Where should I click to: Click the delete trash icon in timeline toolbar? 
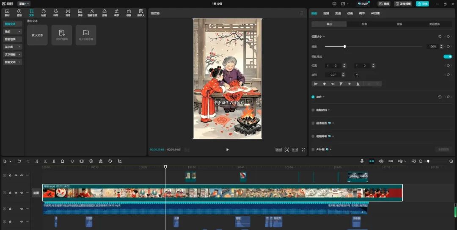pos(62,161)
